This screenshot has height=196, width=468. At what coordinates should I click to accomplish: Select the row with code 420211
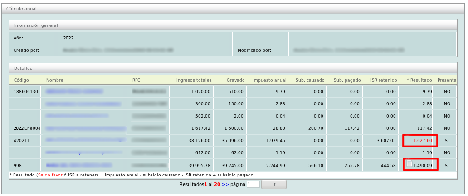coord(21,141)
